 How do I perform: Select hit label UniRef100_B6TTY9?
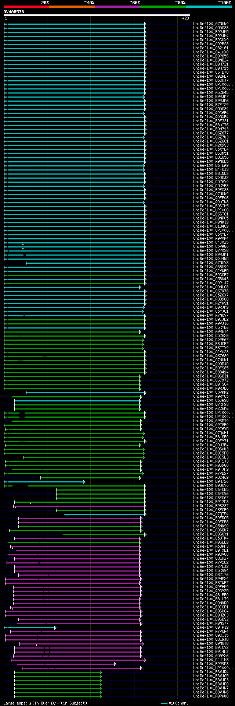[211, 348]
